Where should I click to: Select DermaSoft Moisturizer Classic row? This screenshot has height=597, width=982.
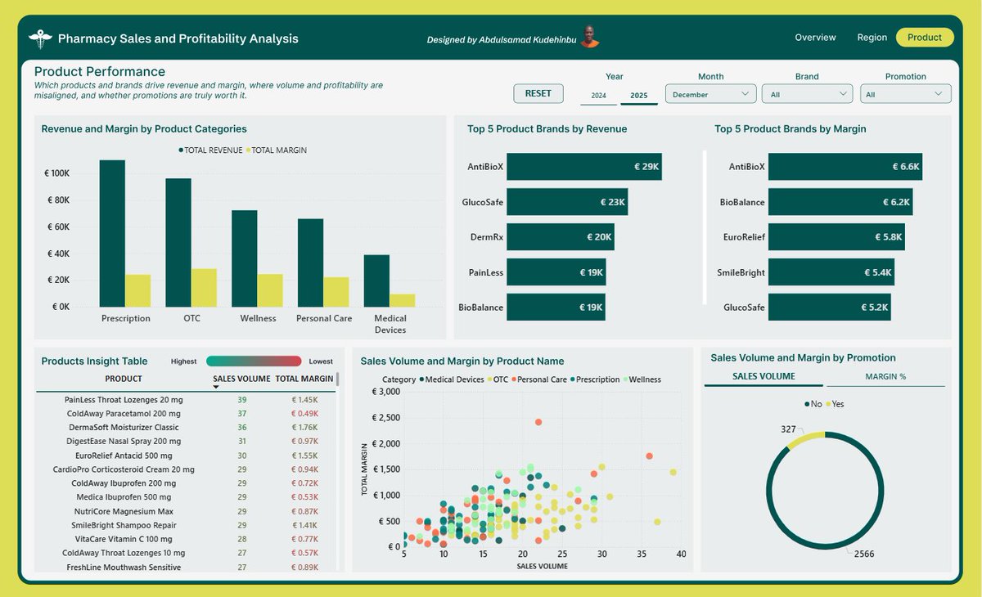186,428
